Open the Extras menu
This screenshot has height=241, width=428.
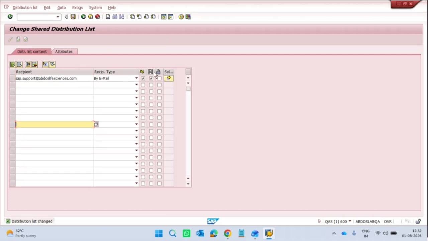(77, 7)
